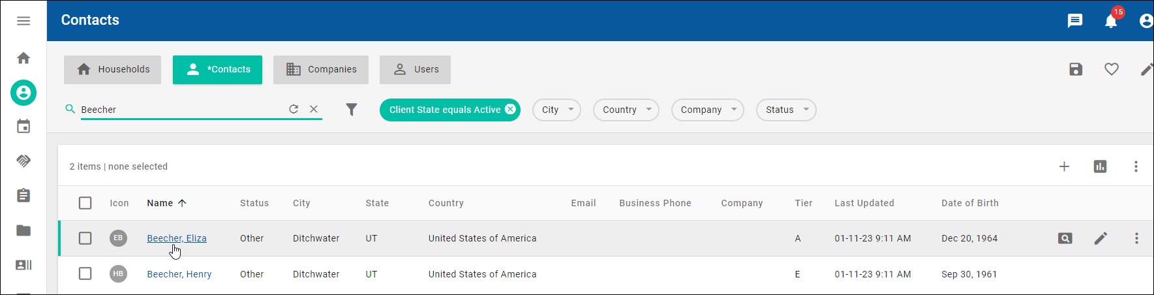1154x295 pixels.
Task: Open the filter funnel icon
Action: coord(352,110)
